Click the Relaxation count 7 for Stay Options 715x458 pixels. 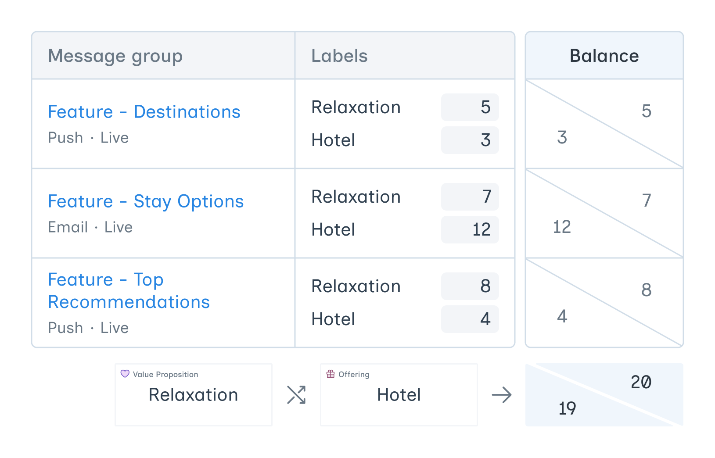point(470,197)
